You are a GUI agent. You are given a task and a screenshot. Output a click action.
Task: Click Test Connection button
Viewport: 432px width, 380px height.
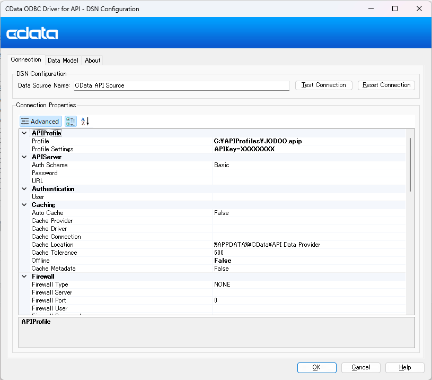323,85
